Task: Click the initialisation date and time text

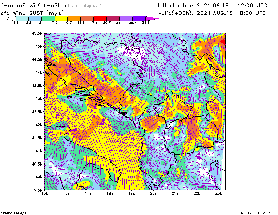Action: click(x=212, y=6)
